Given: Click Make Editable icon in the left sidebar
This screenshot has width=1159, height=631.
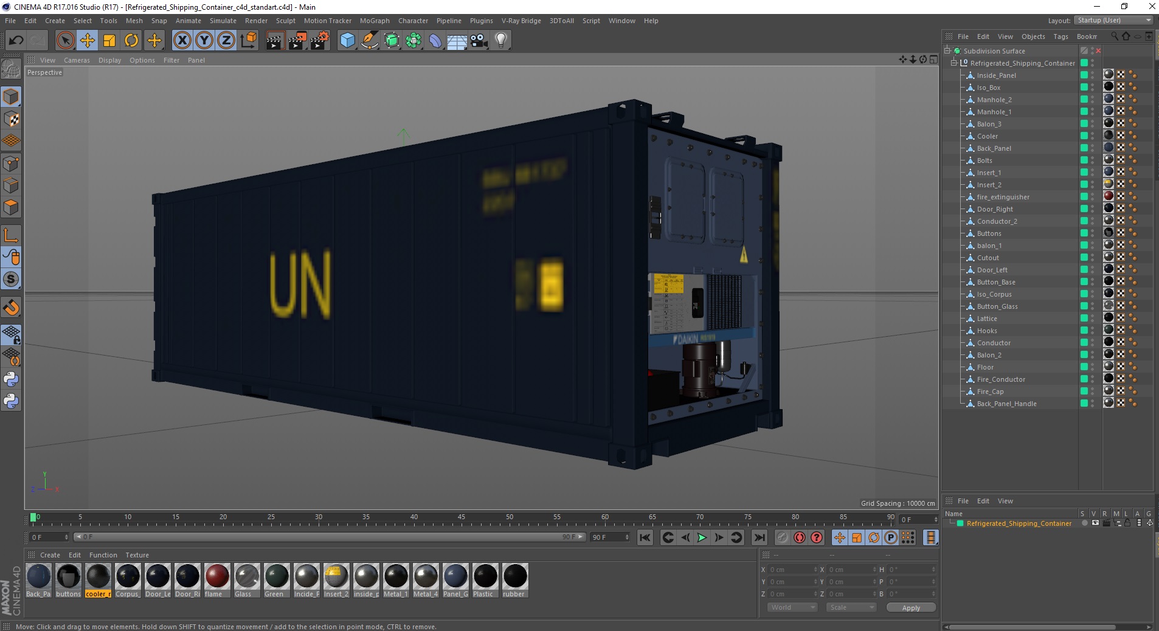Looking at the screenshot, I should 11,69.
